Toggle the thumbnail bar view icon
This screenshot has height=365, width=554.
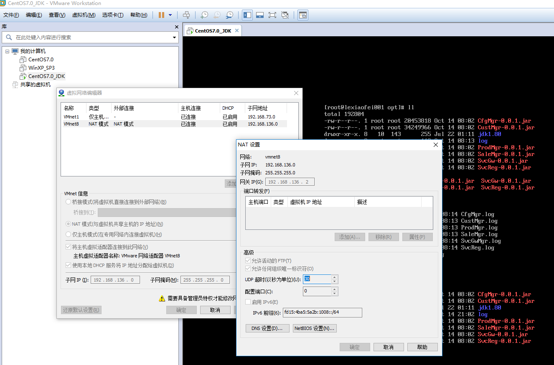(260, 15)
